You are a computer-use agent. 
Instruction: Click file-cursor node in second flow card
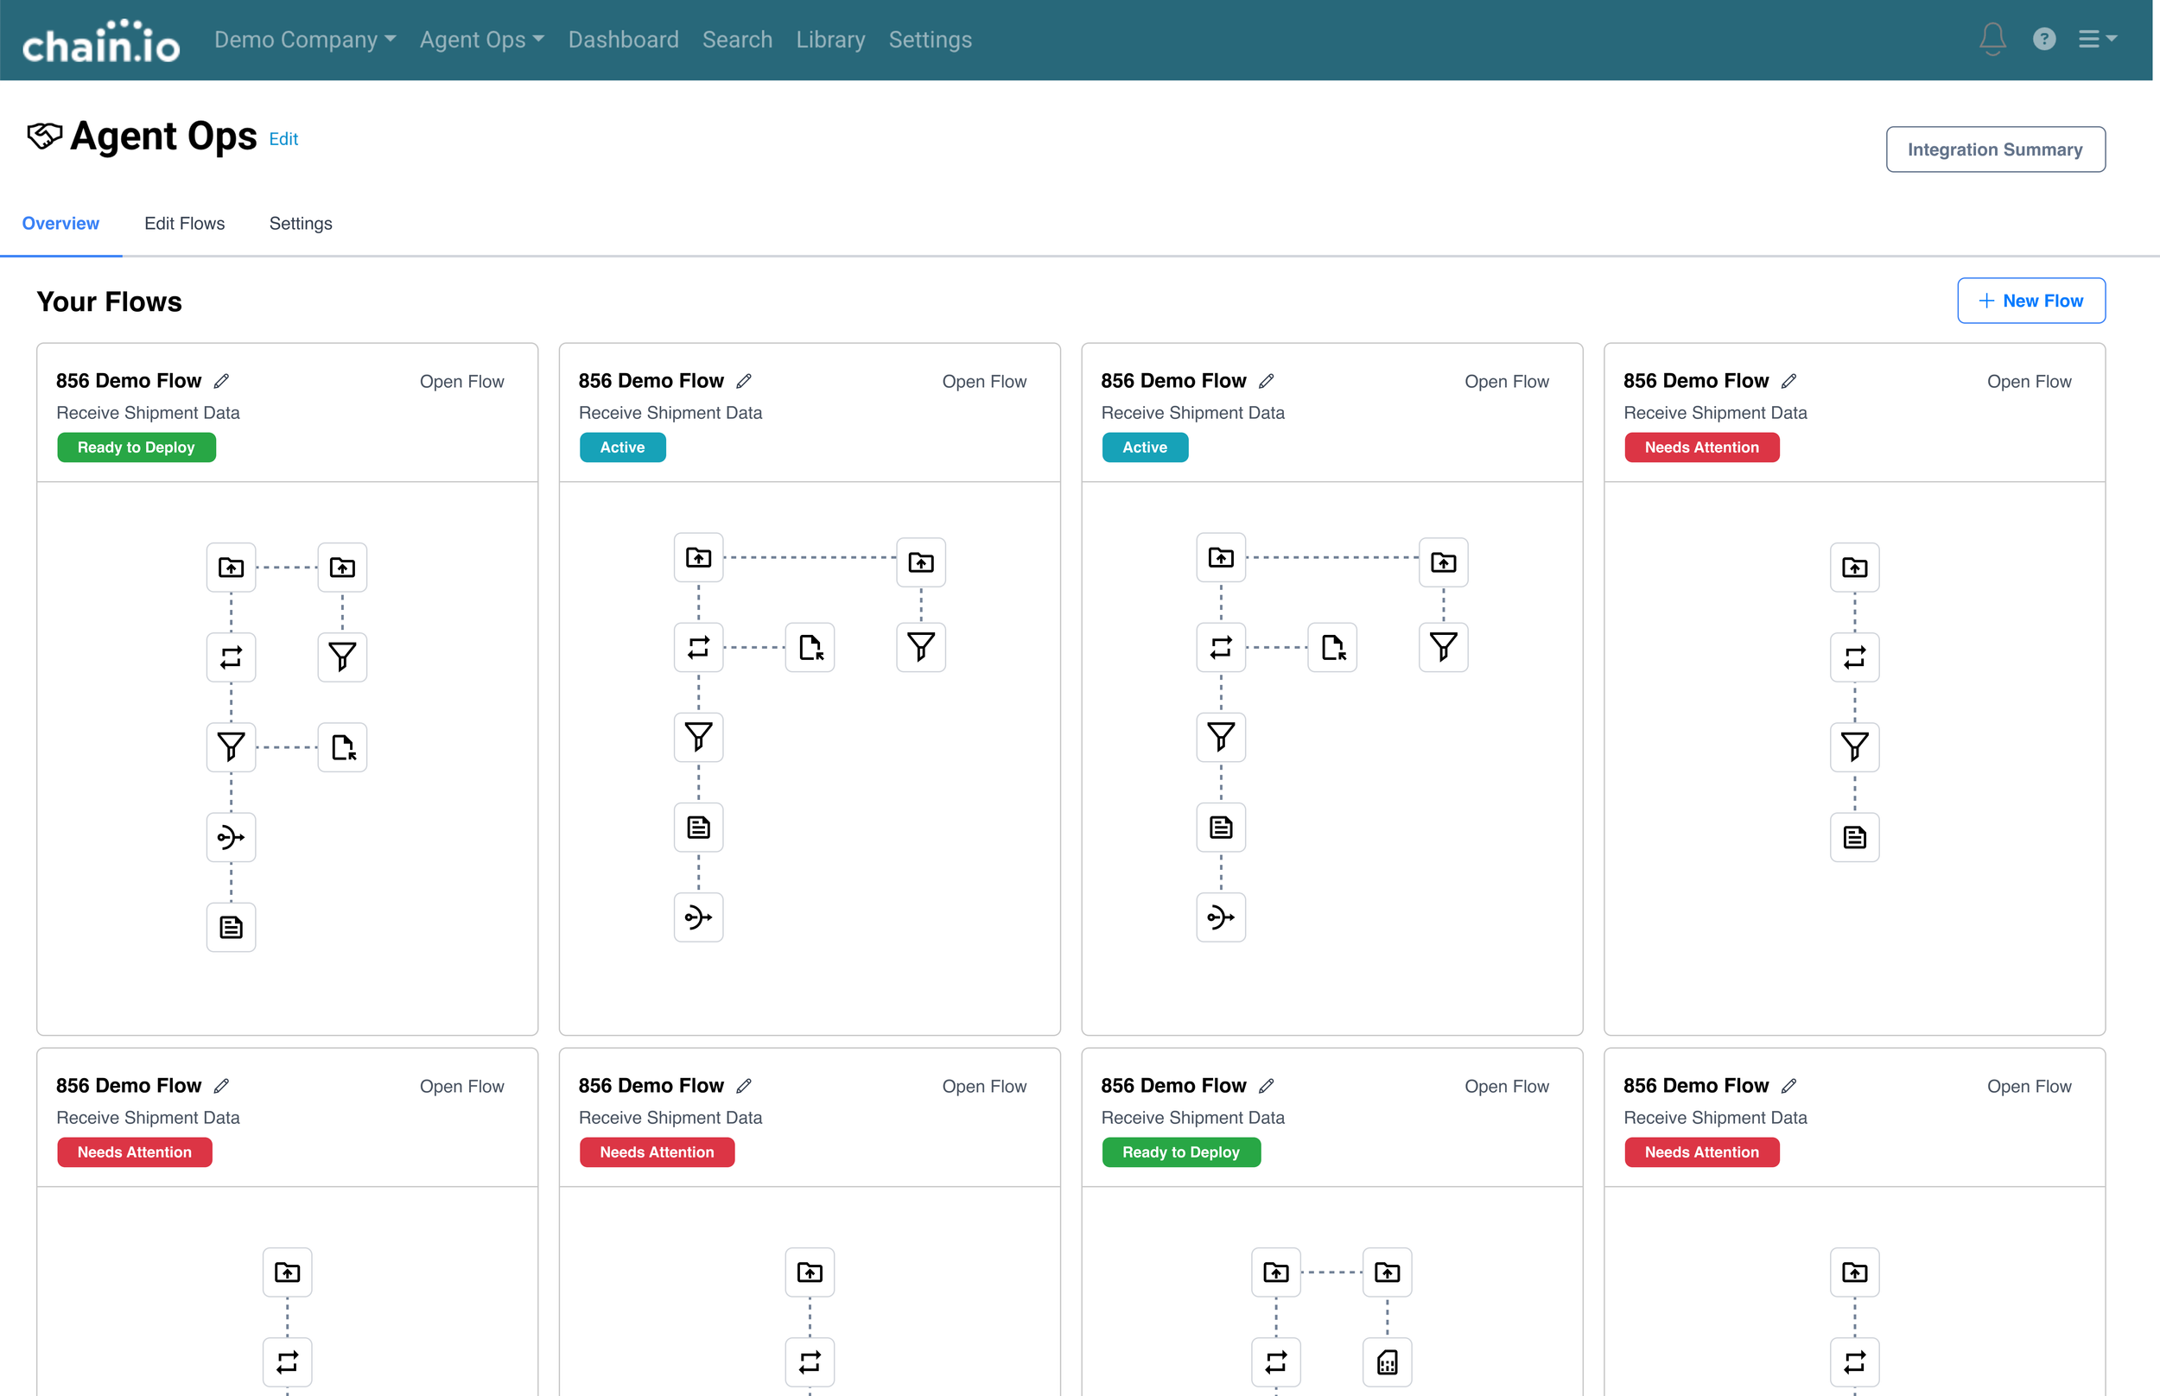[810, 647]
